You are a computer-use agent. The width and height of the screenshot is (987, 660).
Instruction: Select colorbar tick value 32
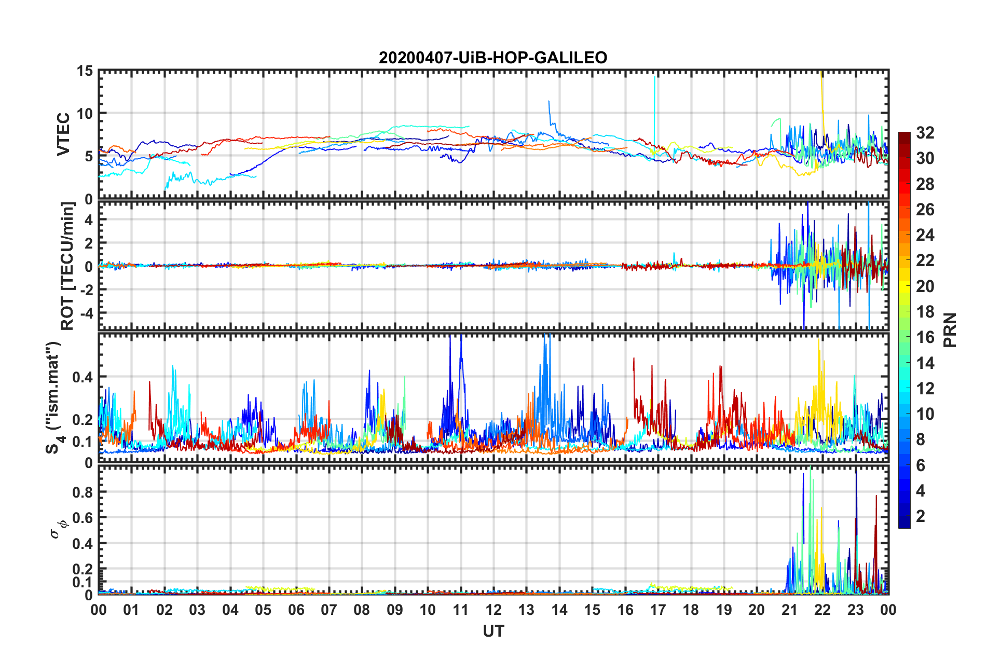925,133
